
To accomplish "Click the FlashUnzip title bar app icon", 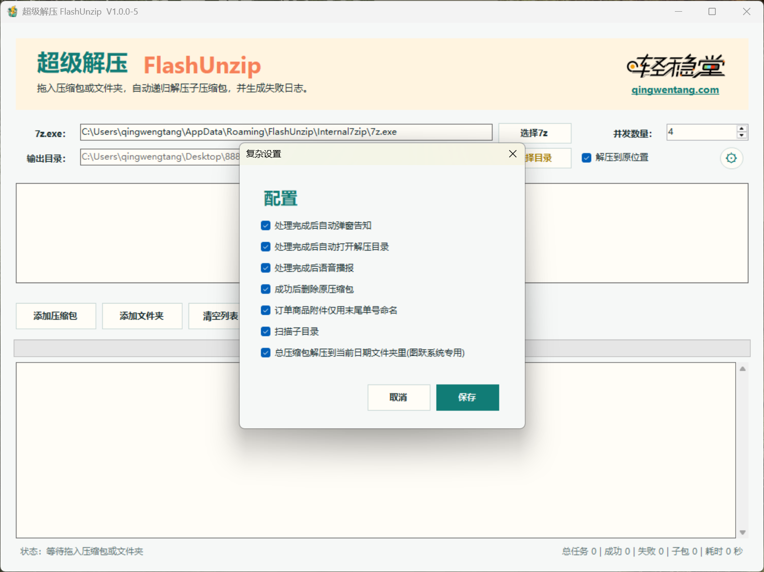I will coord(12,11).
